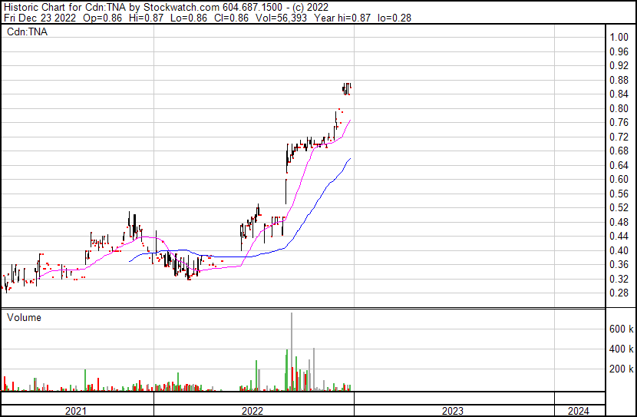Select the 2021 year label on time axis
The width and height of the screenshot is (637, 417).
coord(75,411)
